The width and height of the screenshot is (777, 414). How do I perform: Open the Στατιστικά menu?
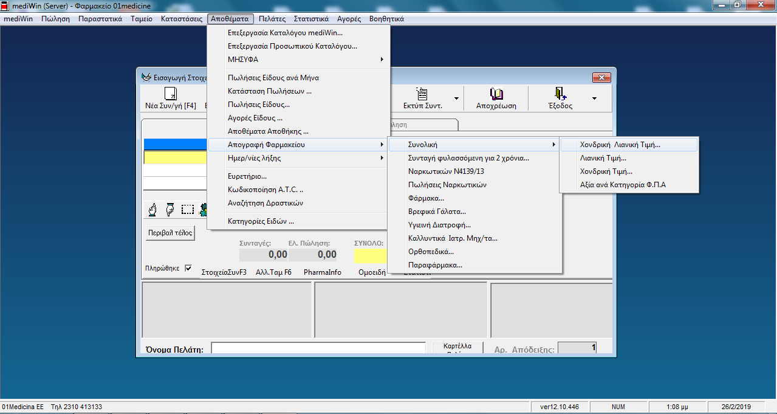click(x=311, y=19)
